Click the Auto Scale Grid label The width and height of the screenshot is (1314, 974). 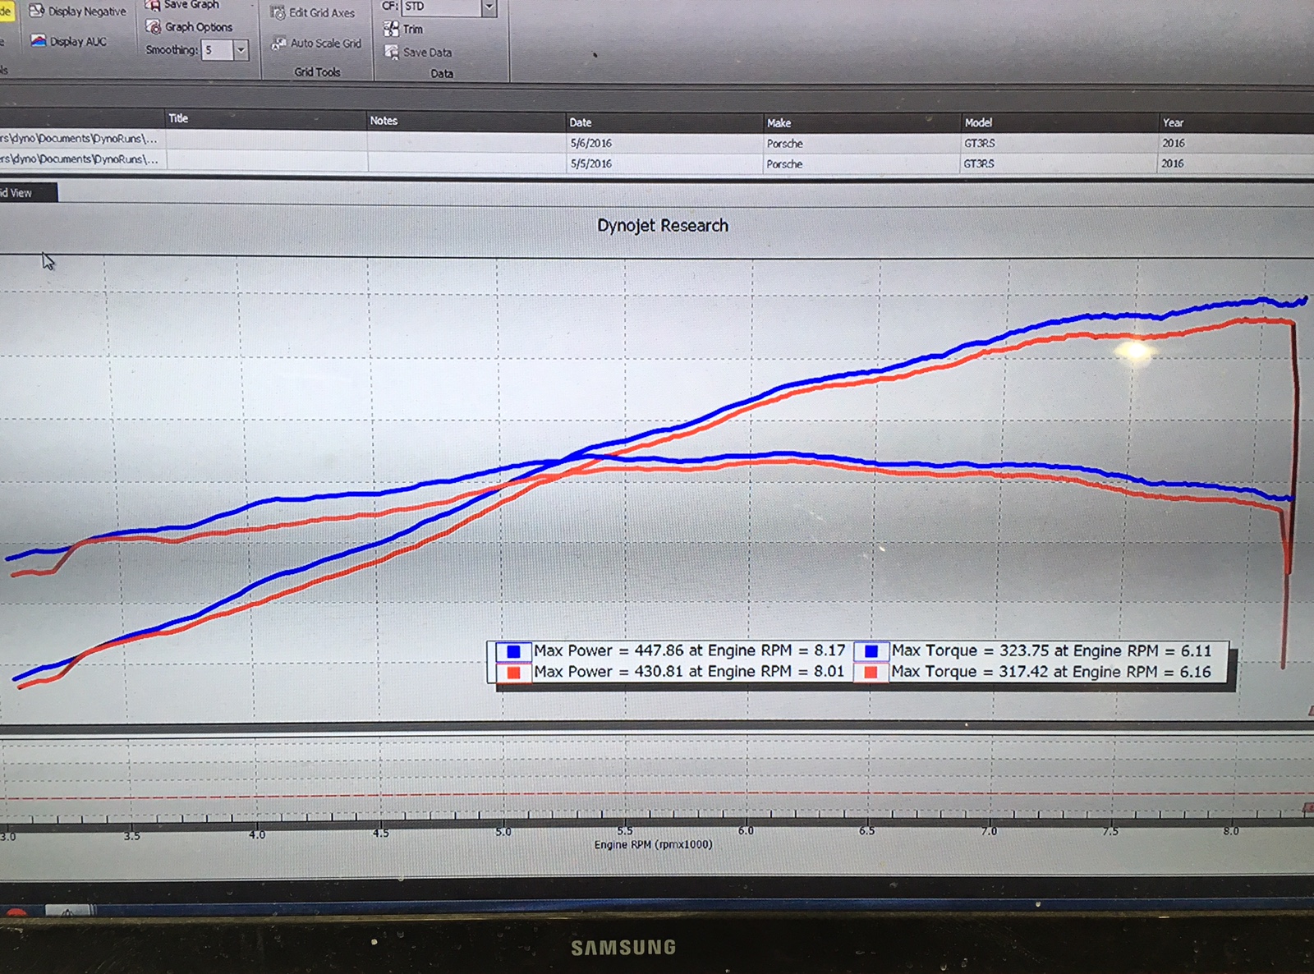click(x=325, y=43)
